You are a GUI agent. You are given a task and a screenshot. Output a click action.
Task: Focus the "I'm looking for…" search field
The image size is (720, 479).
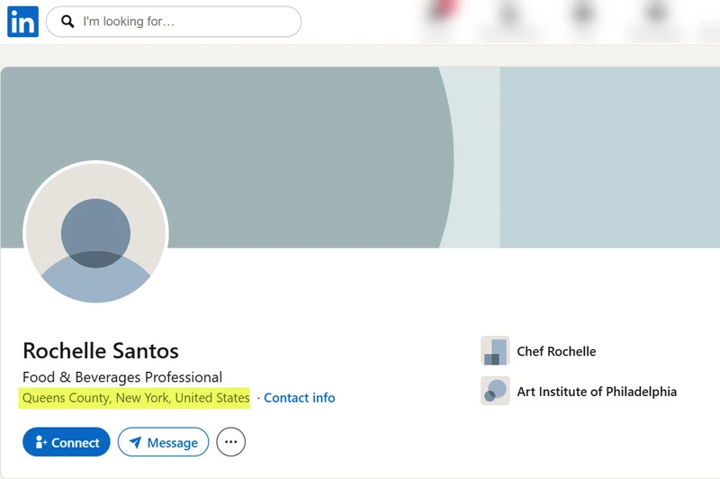(174, 22)
